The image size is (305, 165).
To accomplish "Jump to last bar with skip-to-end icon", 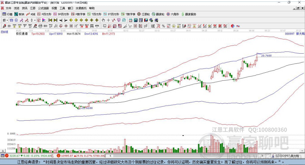I will pos(55,20).
